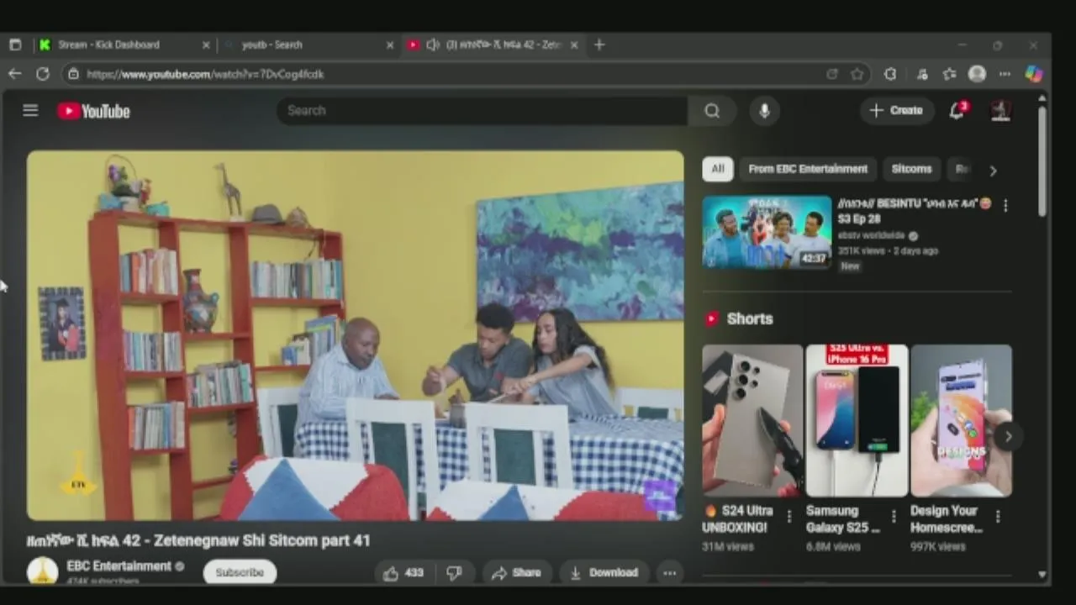Start voice search with microphone icon
Viewport: 1076px width, 605px height.
click(x=764, y=110)
